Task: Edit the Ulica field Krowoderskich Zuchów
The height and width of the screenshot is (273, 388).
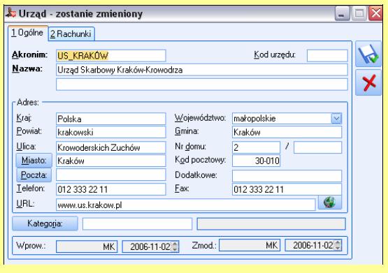Action: [111, 147]
